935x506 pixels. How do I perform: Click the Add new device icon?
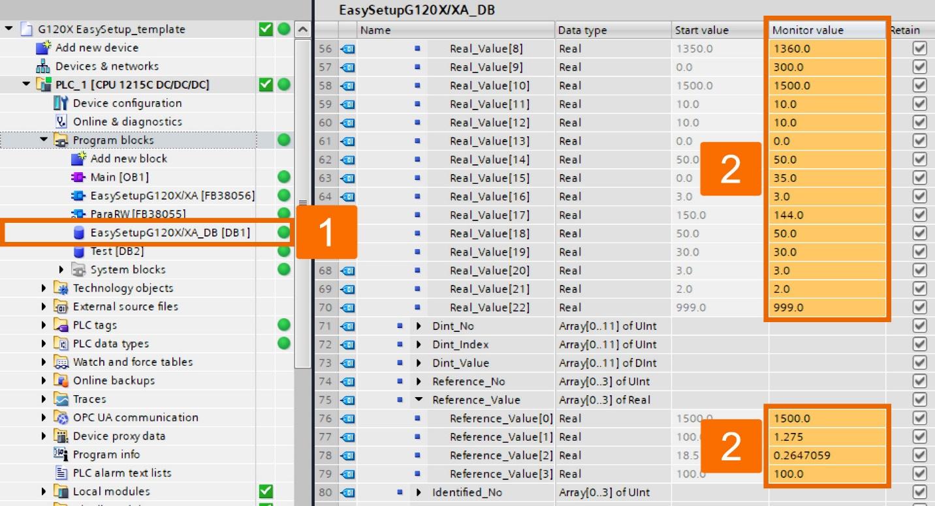(43, 48)
